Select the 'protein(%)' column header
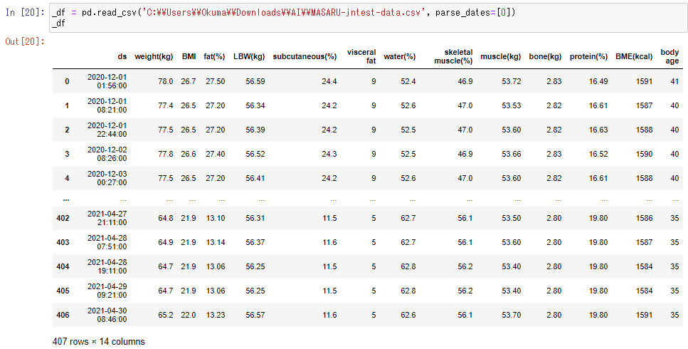Screen dimensions: 688x349 (589, 57)
